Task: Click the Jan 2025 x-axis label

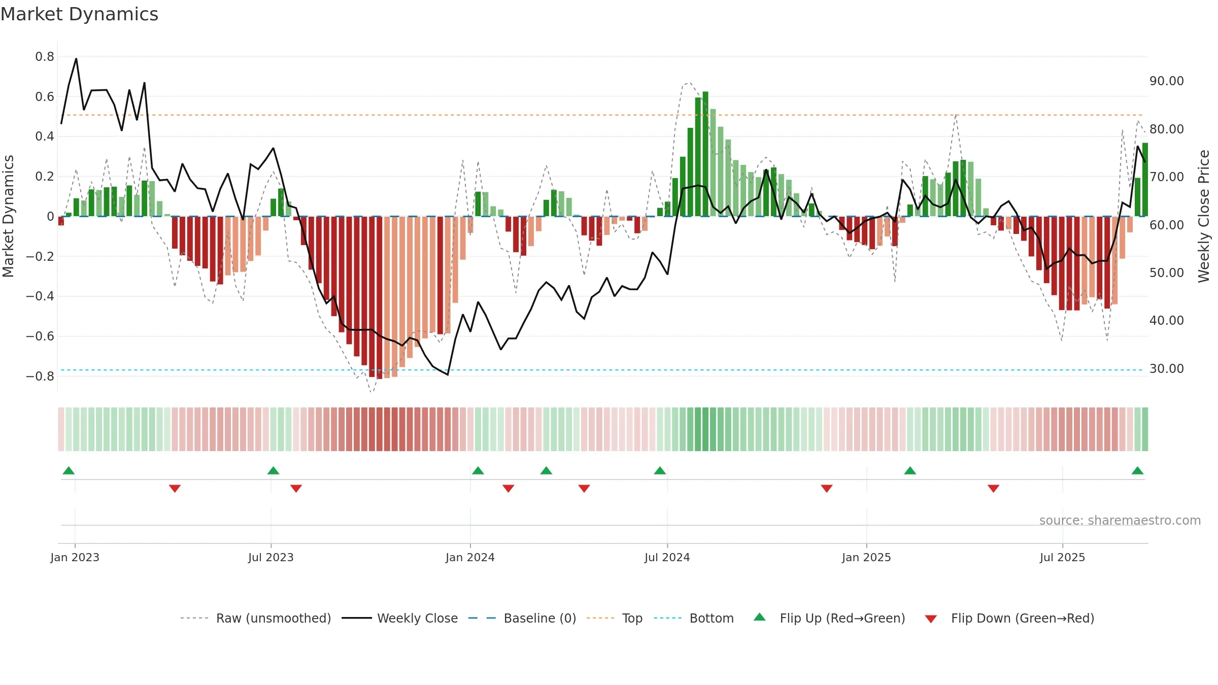Action: click(866, 557)
